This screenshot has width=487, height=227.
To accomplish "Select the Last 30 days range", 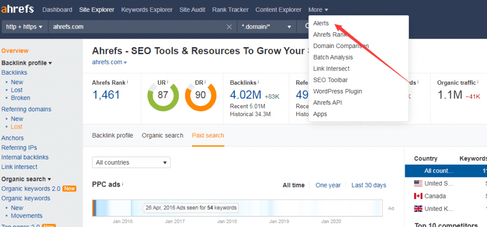I will (x=369, y=185).
